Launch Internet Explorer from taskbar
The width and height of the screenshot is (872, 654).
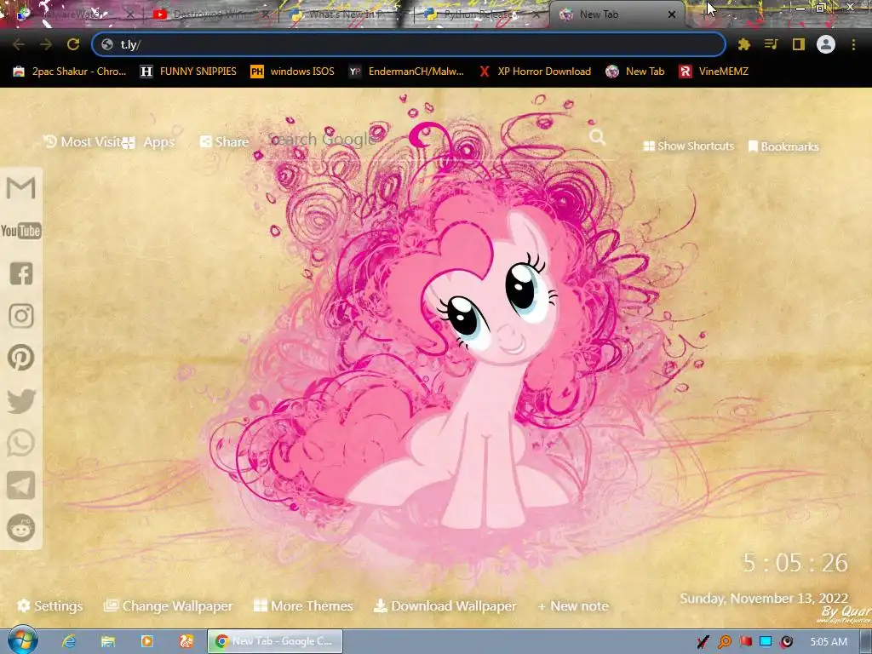69,641
